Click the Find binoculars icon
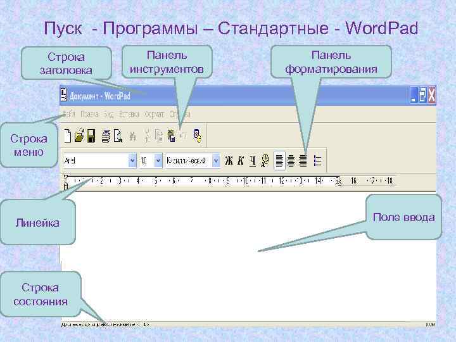 click(x=132, y=136)
